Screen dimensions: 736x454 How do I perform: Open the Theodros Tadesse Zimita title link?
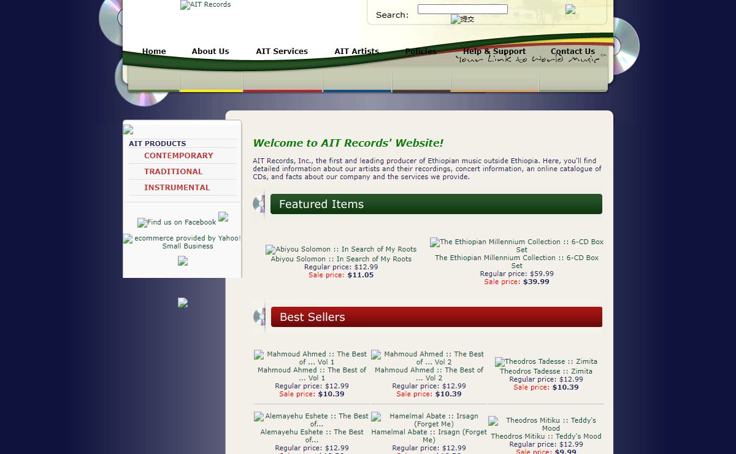(546, 371)
